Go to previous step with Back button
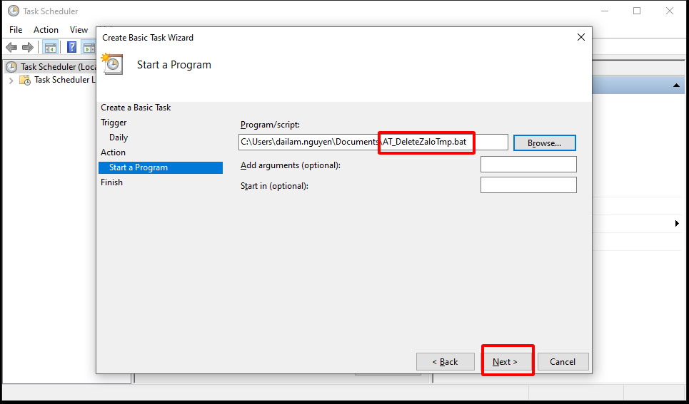Image resolution: width=689 pixels, height=404 pixels. 445,362
